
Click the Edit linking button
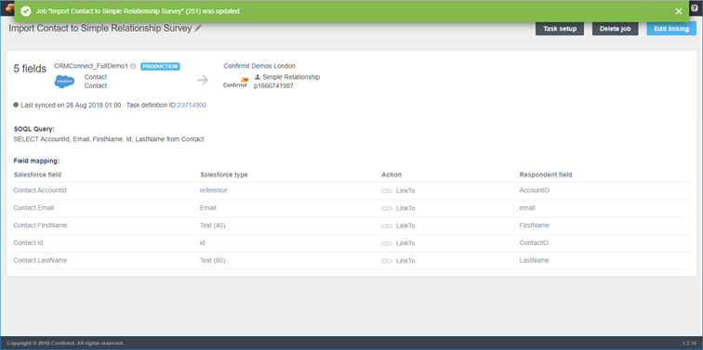click(x=671, y=29)
